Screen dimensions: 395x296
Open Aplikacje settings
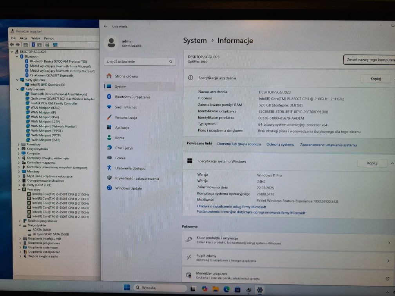(140, 127)
